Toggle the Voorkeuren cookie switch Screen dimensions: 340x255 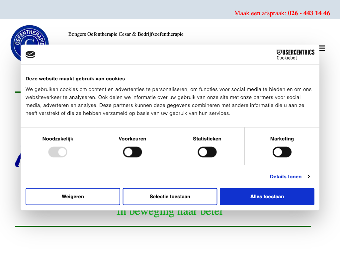(132, 152)
